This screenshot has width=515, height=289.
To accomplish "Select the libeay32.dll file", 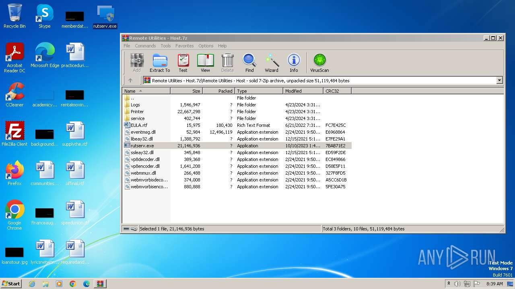I will (237, 139).
